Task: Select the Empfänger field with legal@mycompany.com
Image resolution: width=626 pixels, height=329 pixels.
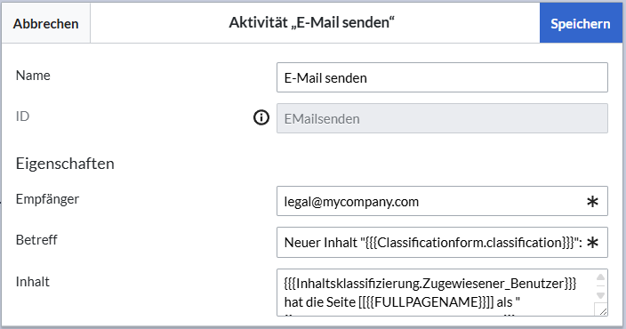Action: click(442, 201)
